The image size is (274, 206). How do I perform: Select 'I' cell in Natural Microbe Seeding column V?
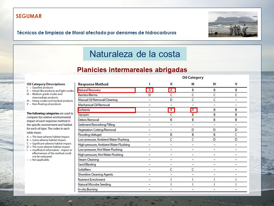point(236,185)
